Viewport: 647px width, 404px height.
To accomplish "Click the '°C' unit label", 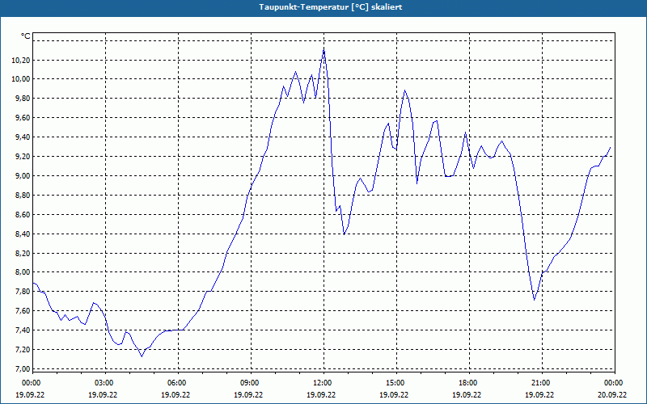I will tap(26, 36).
